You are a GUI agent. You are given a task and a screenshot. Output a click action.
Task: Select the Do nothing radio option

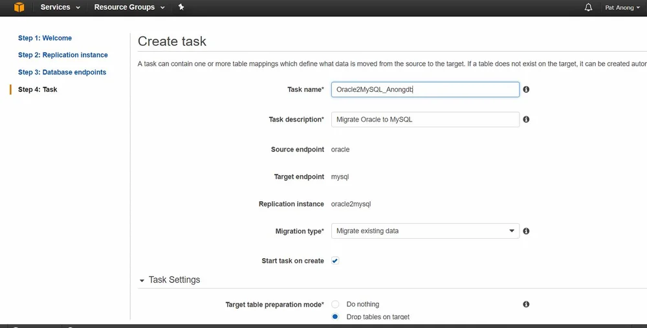tap(335, 304)
